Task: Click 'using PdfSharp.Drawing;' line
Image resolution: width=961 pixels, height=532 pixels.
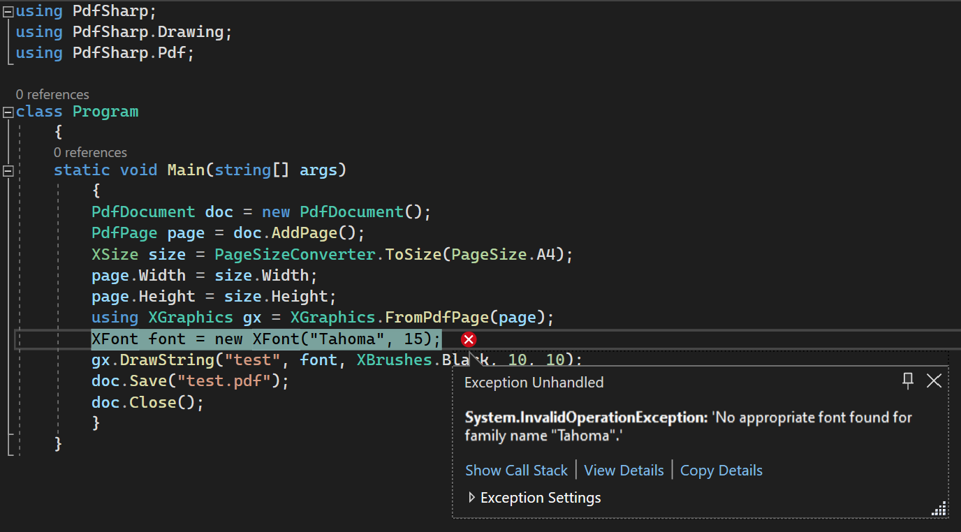Action: pos(124,32)
